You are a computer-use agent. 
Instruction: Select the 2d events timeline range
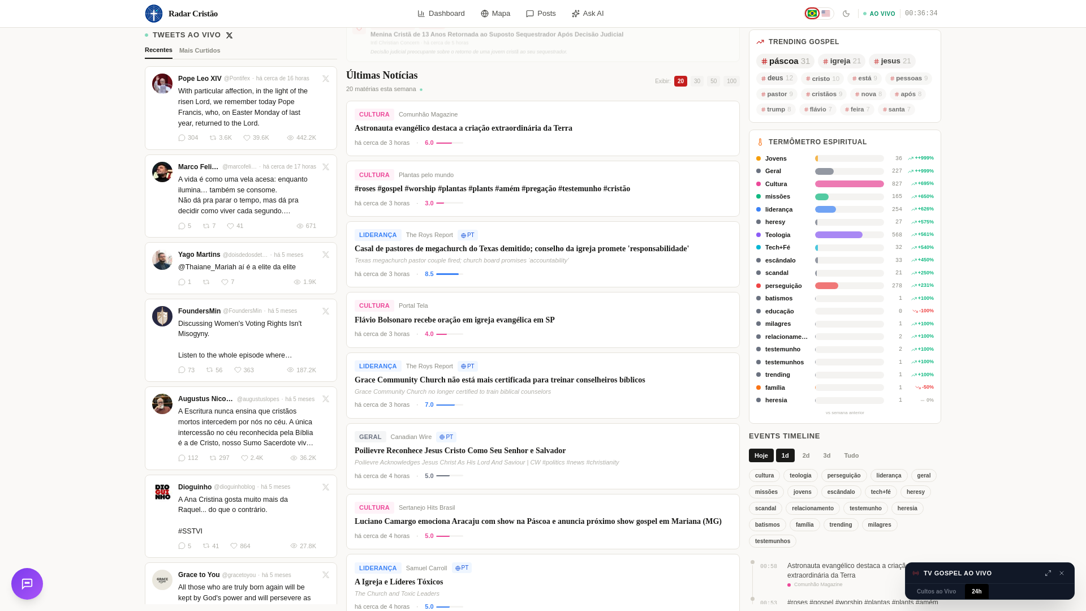806,455
